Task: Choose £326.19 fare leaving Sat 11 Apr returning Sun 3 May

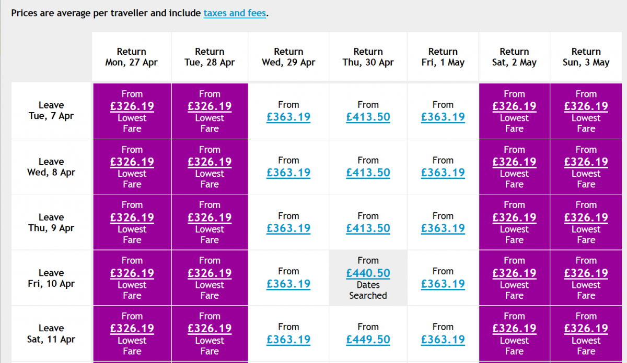Action: pos(586,328)
